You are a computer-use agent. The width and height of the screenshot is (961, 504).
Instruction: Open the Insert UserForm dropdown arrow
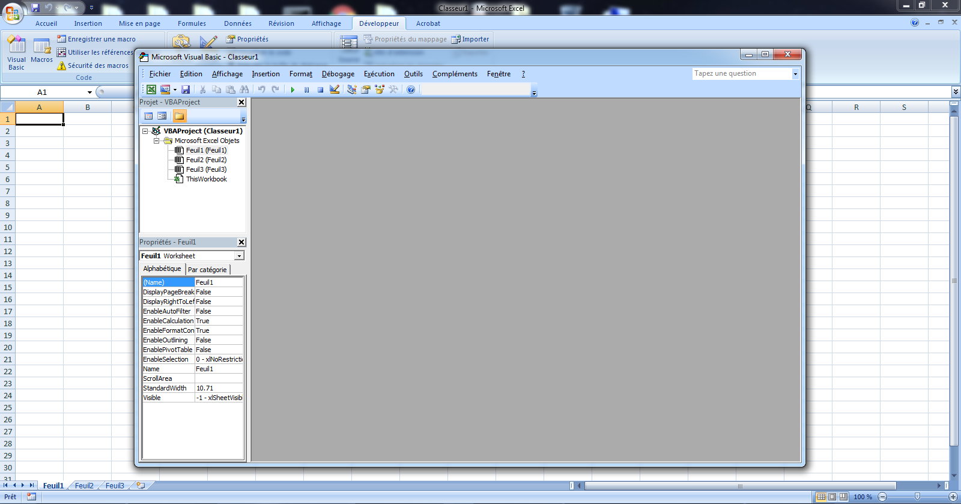(x=175, y=90)
